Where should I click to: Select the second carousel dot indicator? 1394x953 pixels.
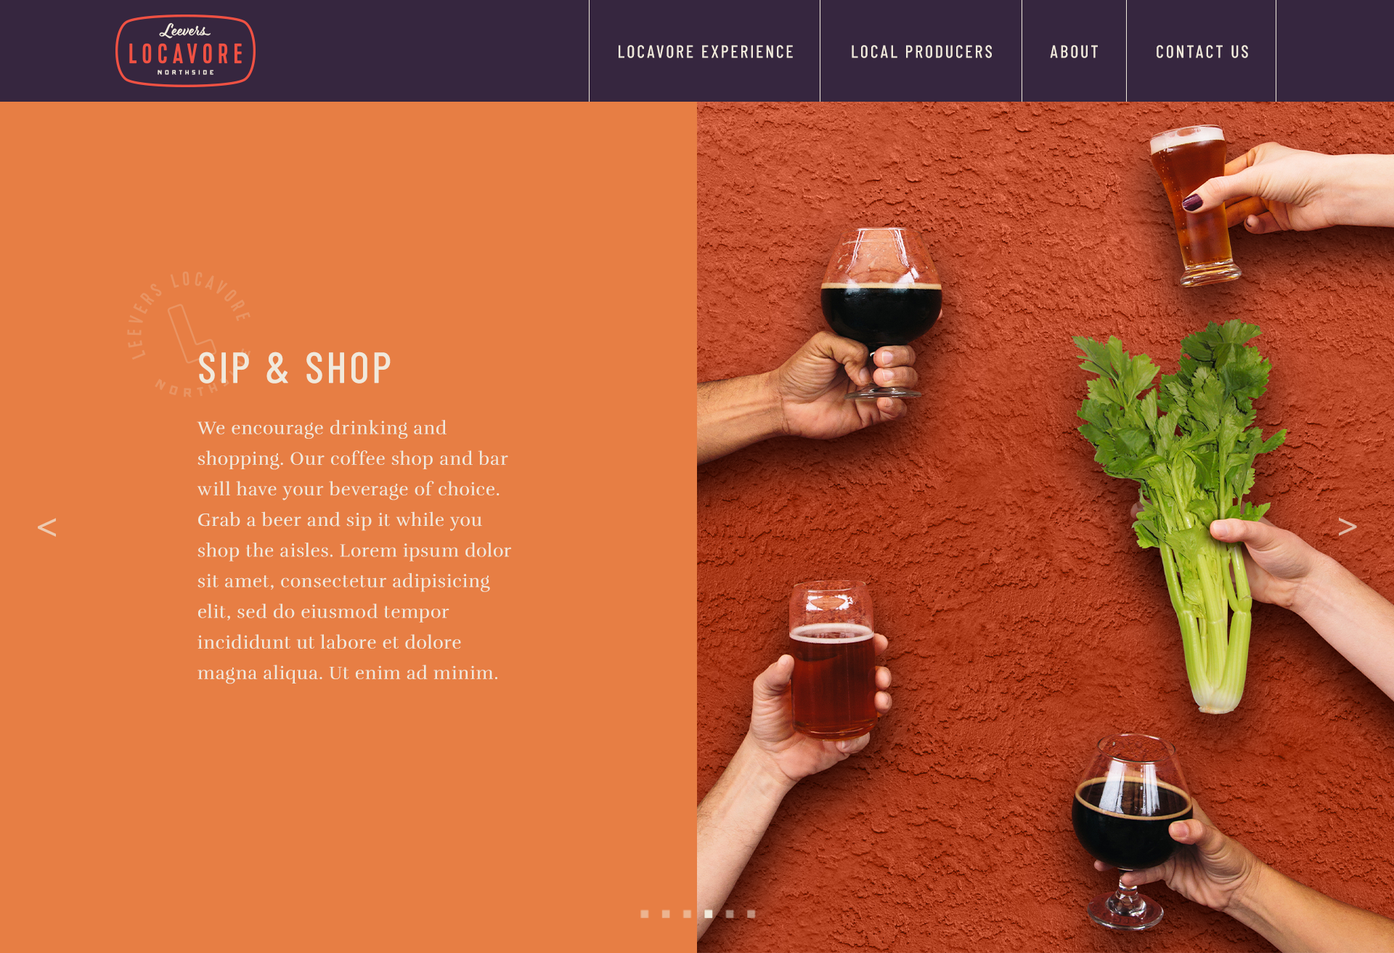click(x=666, y=914)
